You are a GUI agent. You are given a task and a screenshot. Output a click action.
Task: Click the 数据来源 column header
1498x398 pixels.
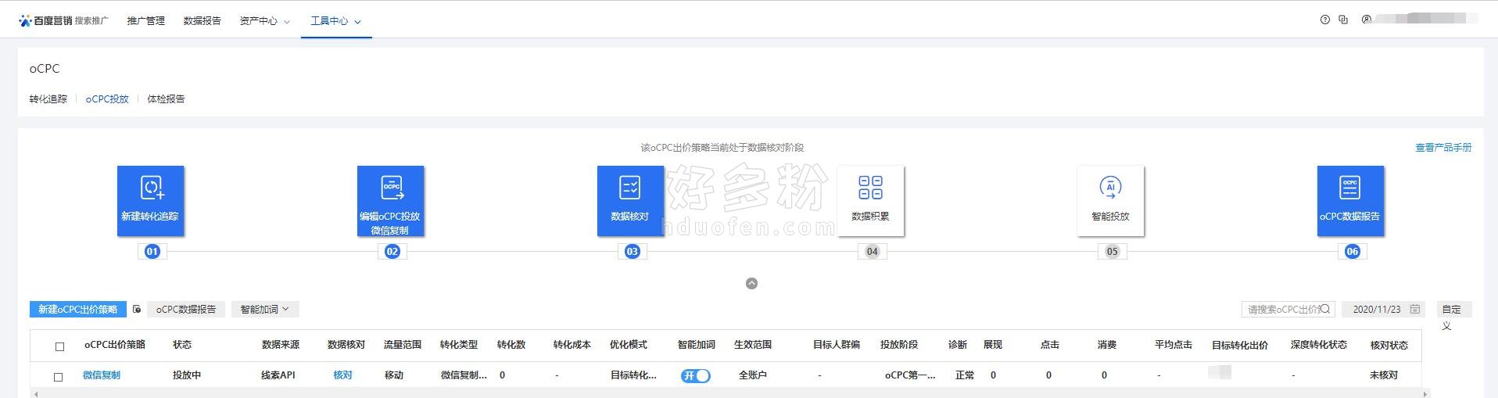pyautogui.click(x=281, y=345)
